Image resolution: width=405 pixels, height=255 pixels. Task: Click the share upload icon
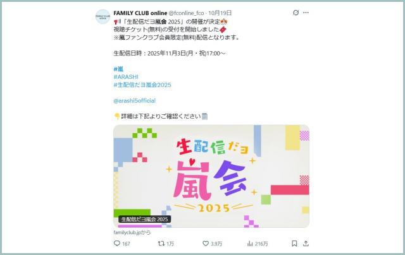click(306, 244)
